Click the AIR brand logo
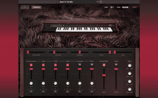Viewport: 158px width, 98px height. (x=135, y=7)
